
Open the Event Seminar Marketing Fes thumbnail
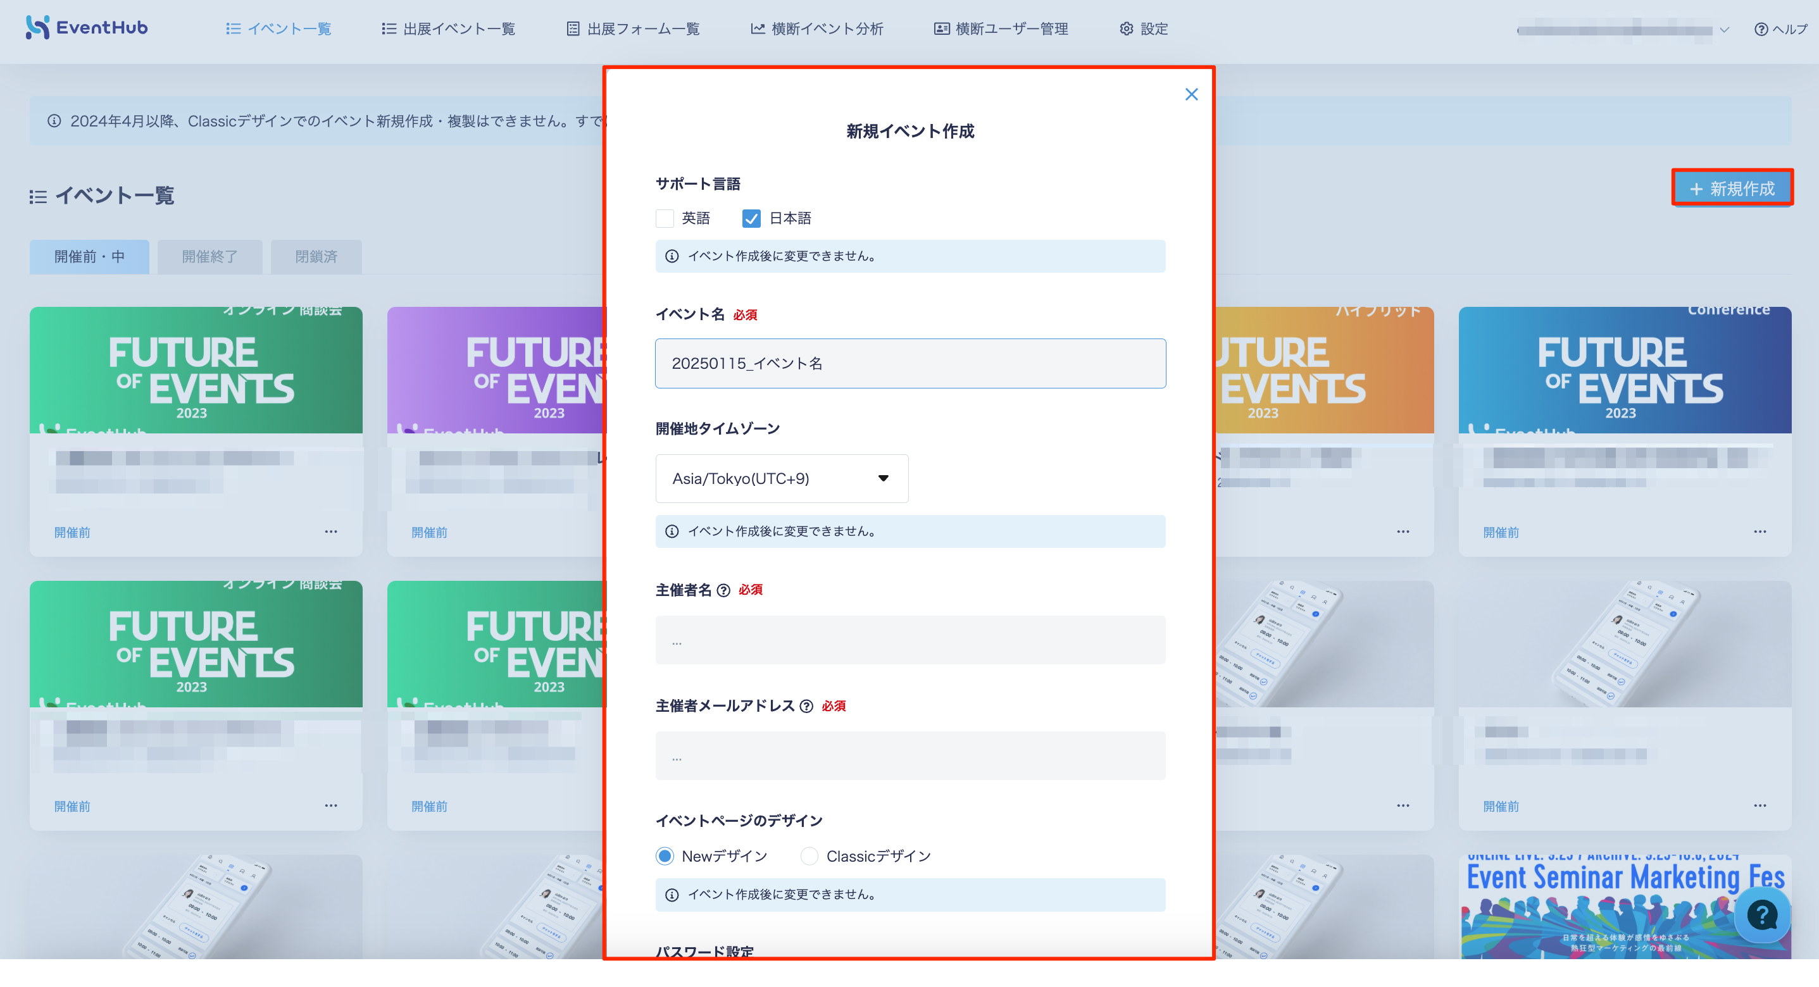(x=1624, y=907)
